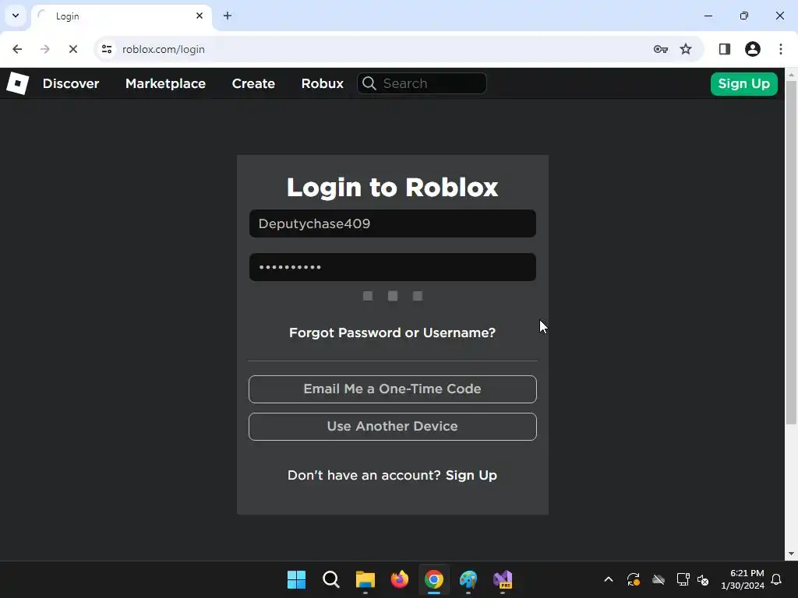The height and width of the screenshot is (598, 798).
Task: Choose Use Another Device
Action: pos(393,426)
